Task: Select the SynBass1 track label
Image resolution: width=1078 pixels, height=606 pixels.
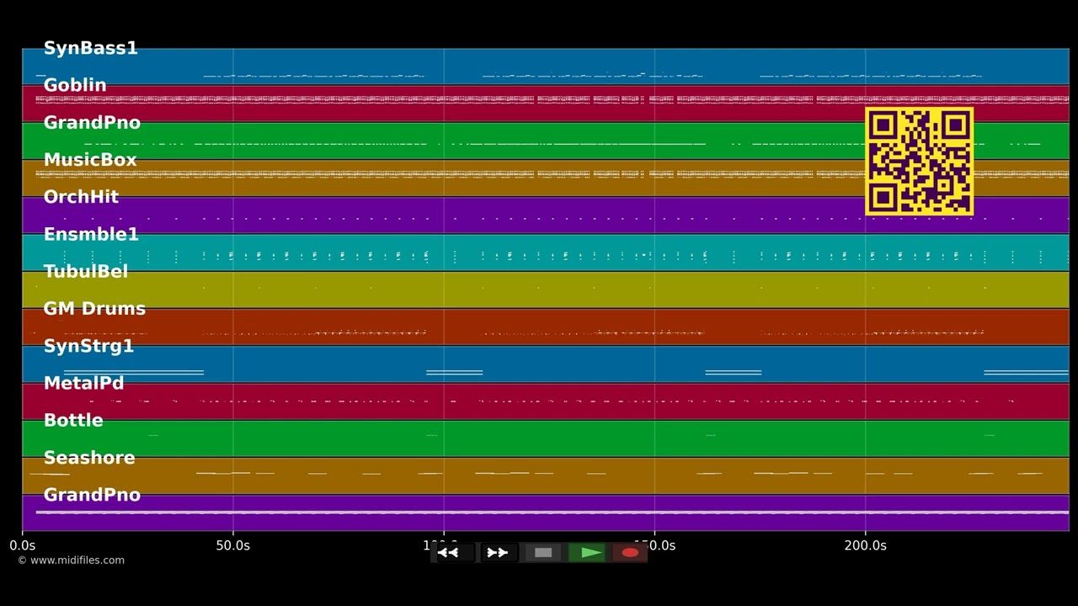Action: tap(90, 48)
